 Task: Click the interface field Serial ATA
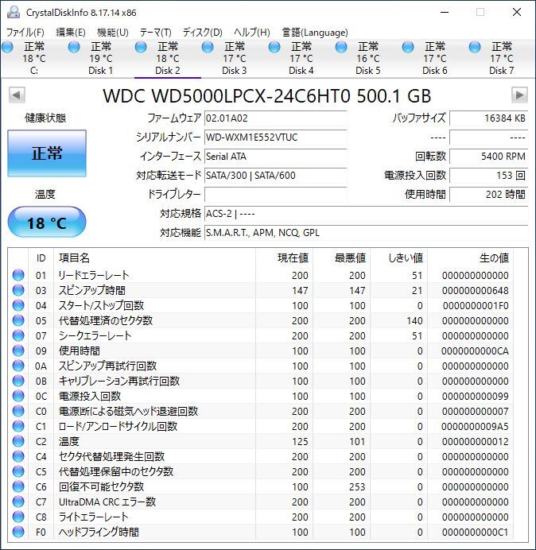[275, 156]
